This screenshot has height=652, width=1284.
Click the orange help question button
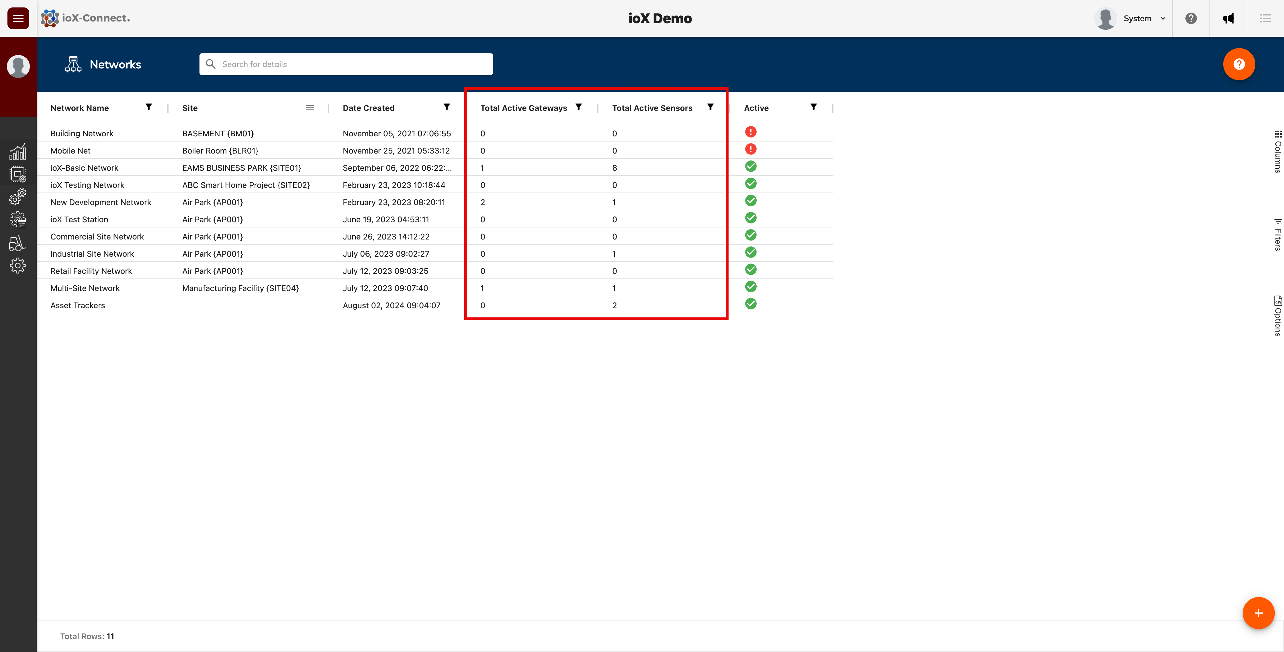coord(1239,64)
